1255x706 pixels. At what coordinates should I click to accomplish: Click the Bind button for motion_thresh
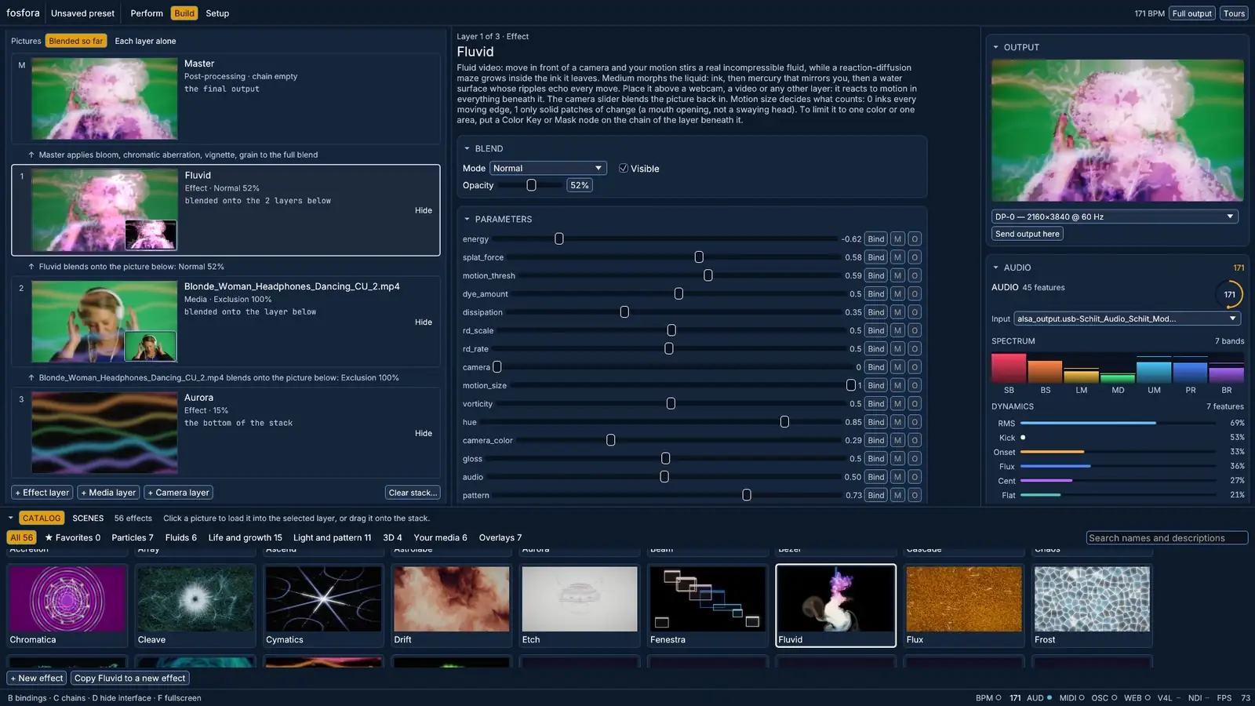click(875, 276)
